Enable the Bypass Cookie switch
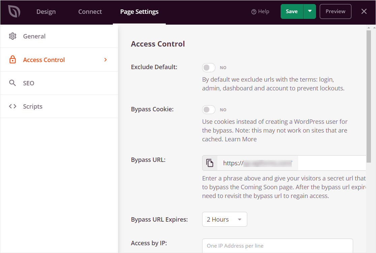Image resolution: width=376 pixels, height=253 pixels. (x=209, y=110)
